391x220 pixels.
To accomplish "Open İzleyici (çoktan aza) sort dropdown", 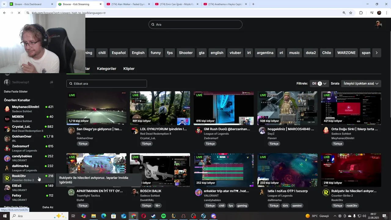I will pyautogui.click(x=361, y=83).
